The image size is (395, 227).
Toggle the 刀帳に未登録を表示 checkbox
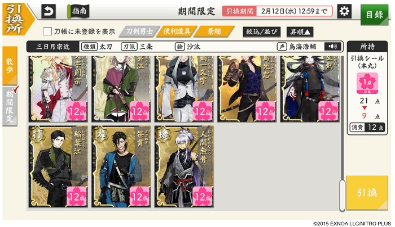pyautogui.click(x=47, y=31)
